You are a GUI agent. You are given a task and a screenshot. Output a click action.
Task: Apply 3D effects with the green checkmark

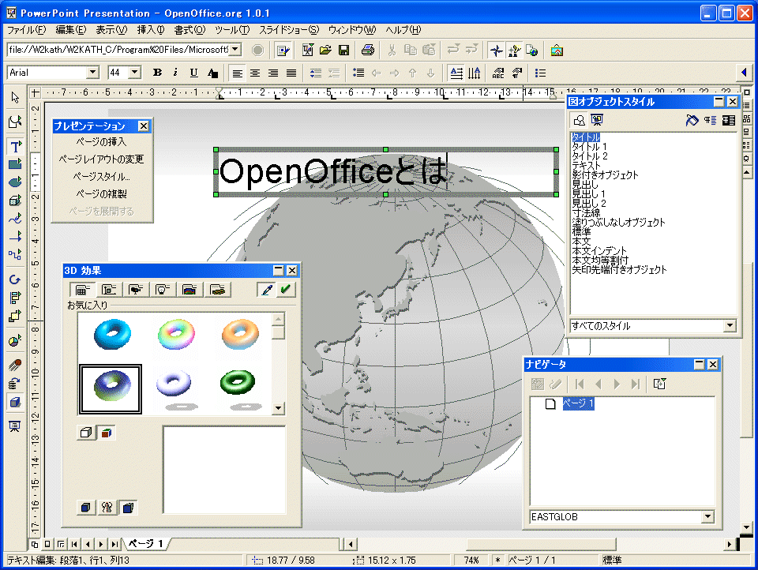pyautogui.click(x=285, y=290)
